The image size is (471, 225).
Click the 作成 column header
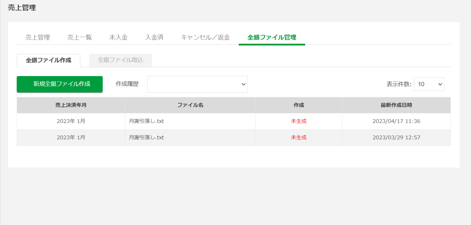tap(299, 105)
